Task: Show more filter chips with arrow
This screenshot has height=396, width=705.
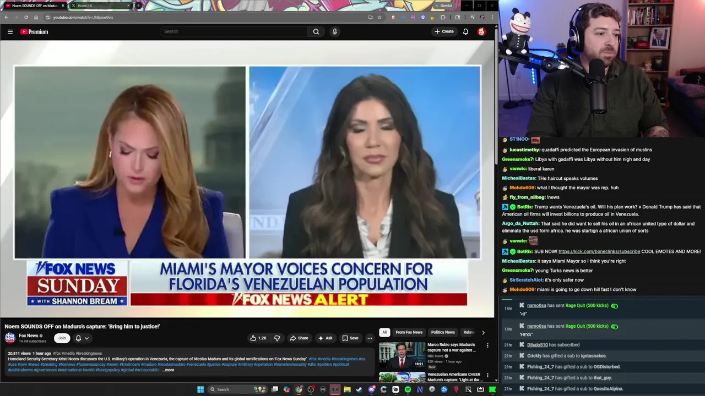Action: (483, 332)
